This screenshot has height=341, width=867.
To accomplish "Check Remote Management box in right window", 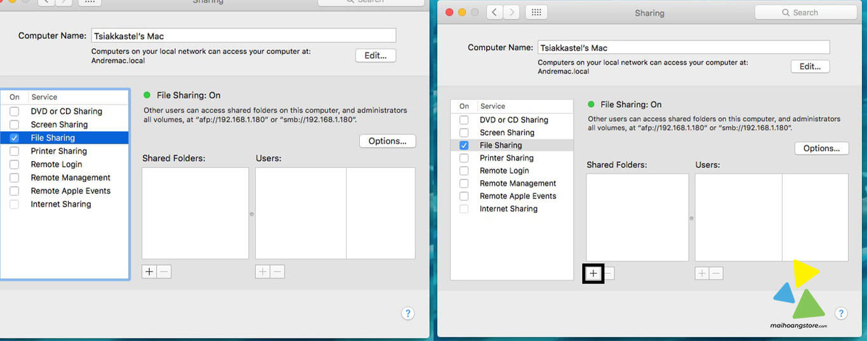I will [x=464, y=183].
